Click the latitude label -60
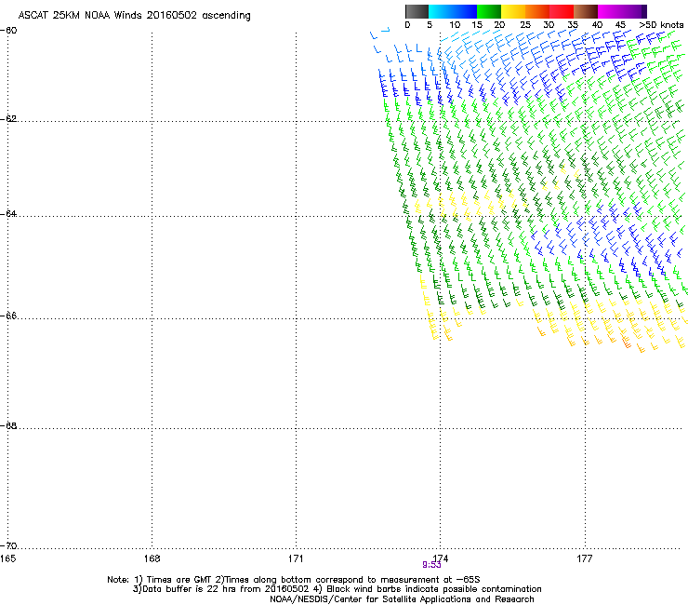This screenshot has height=605, width=688. pyautogui.click(x=8, y=31)
